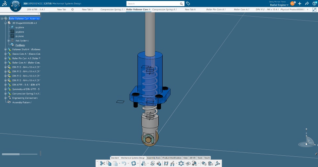Image resolution: width=318 pixels, height=167 pixels.
Task: Expand the Symmetry of DIN 6799 node
Action: [6, 89]
